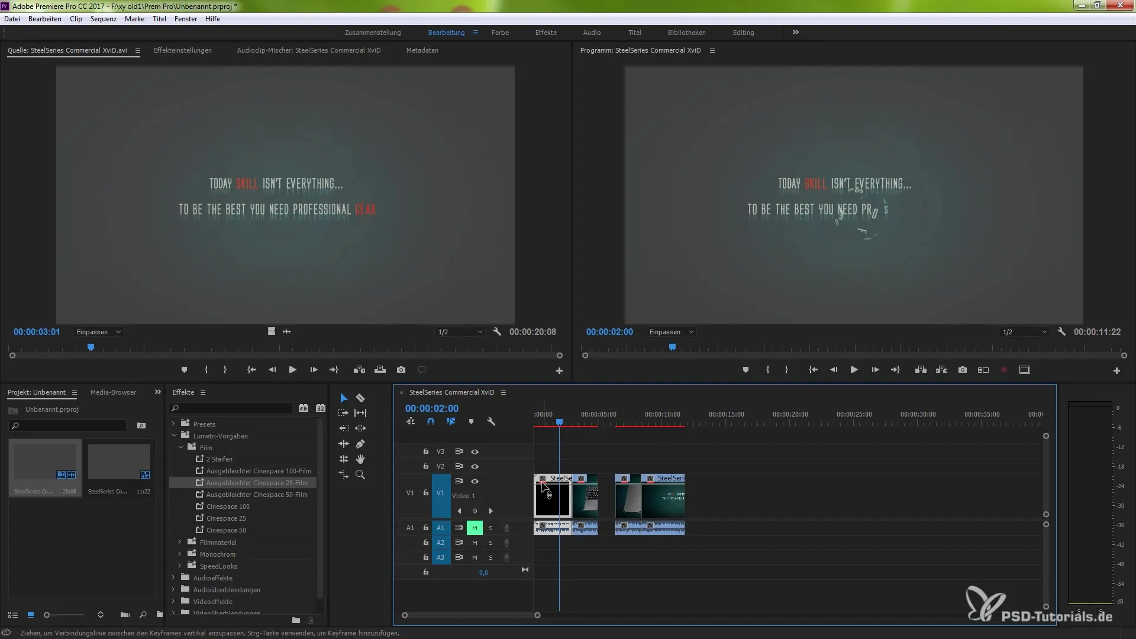Toggle timeline Snap magnet icon
Viewport: 1136px width, 639px height.
point(431,422)
